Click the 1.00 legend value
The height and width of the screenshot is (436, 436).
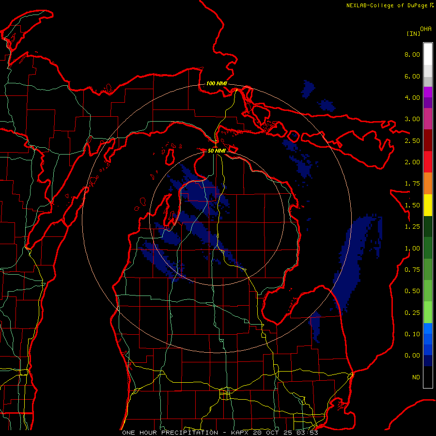[412, 249]
